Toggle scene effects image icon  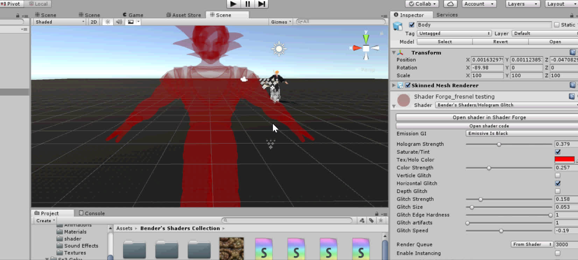(131, 22)
